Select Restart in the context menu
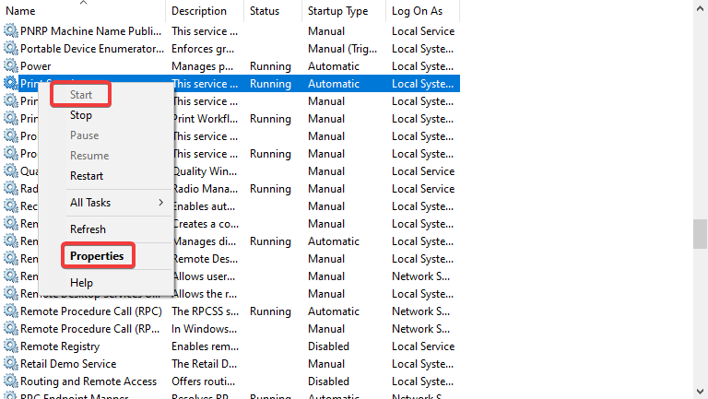708x399 pixels. (87, 176)
